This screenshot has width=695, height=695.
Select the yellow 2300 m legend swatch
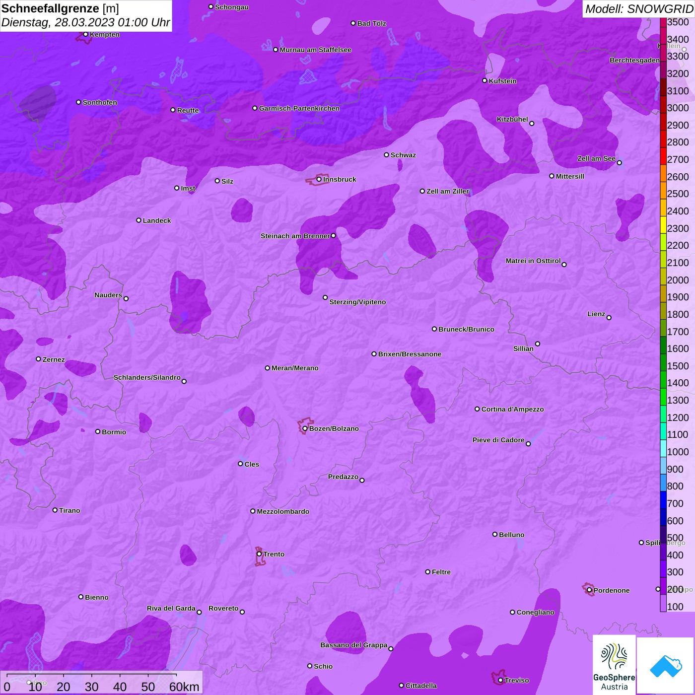click(x=663, y=225)
